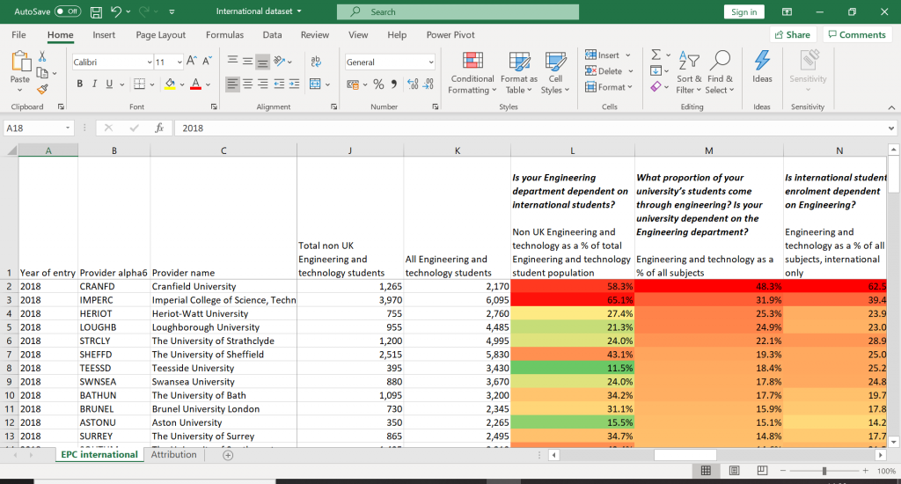Click the Decrease Font Size icon
Image resolution: width=901 pixels, height=484 pixels.
tap(207, 61)
